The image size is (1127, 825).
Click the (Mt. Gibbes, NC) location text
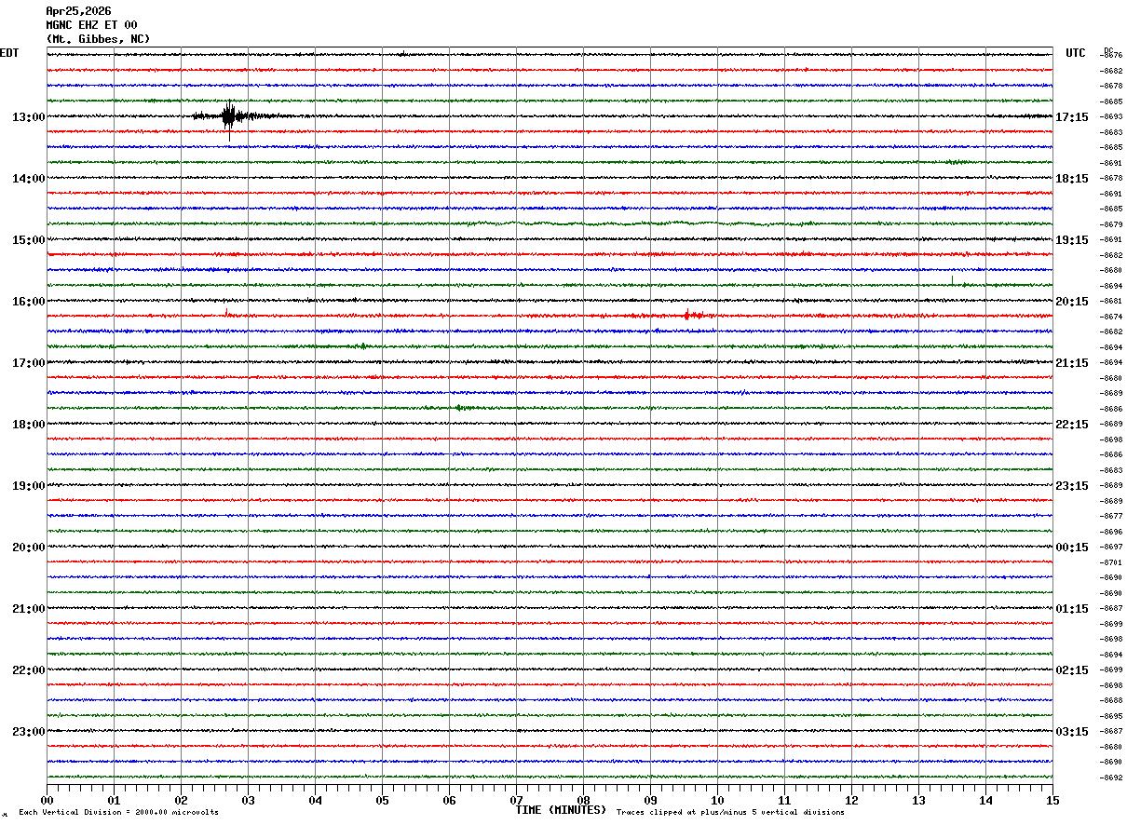[98, 39]
